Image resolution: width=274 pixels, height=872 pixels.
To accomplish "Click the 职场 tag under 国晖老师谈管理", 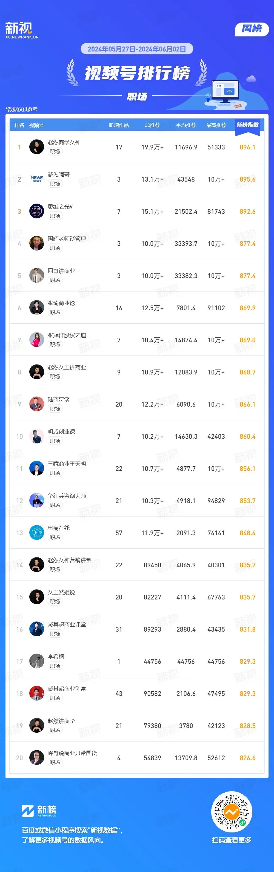I will tap(55, 248).
